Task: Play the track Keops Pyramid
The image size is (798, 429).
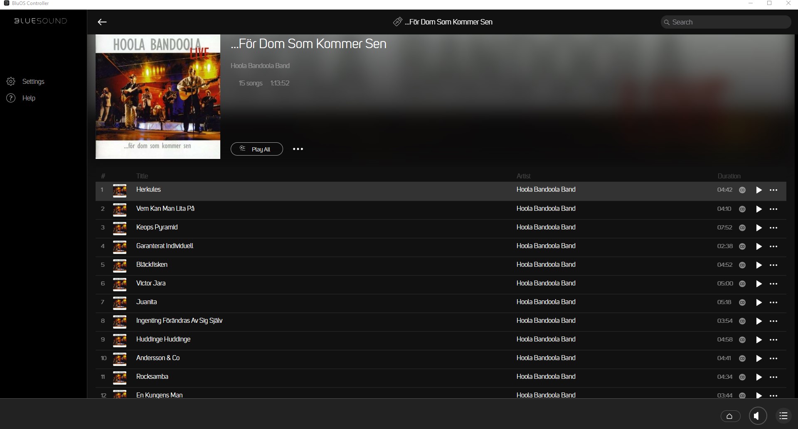Action: pos(759,228)
